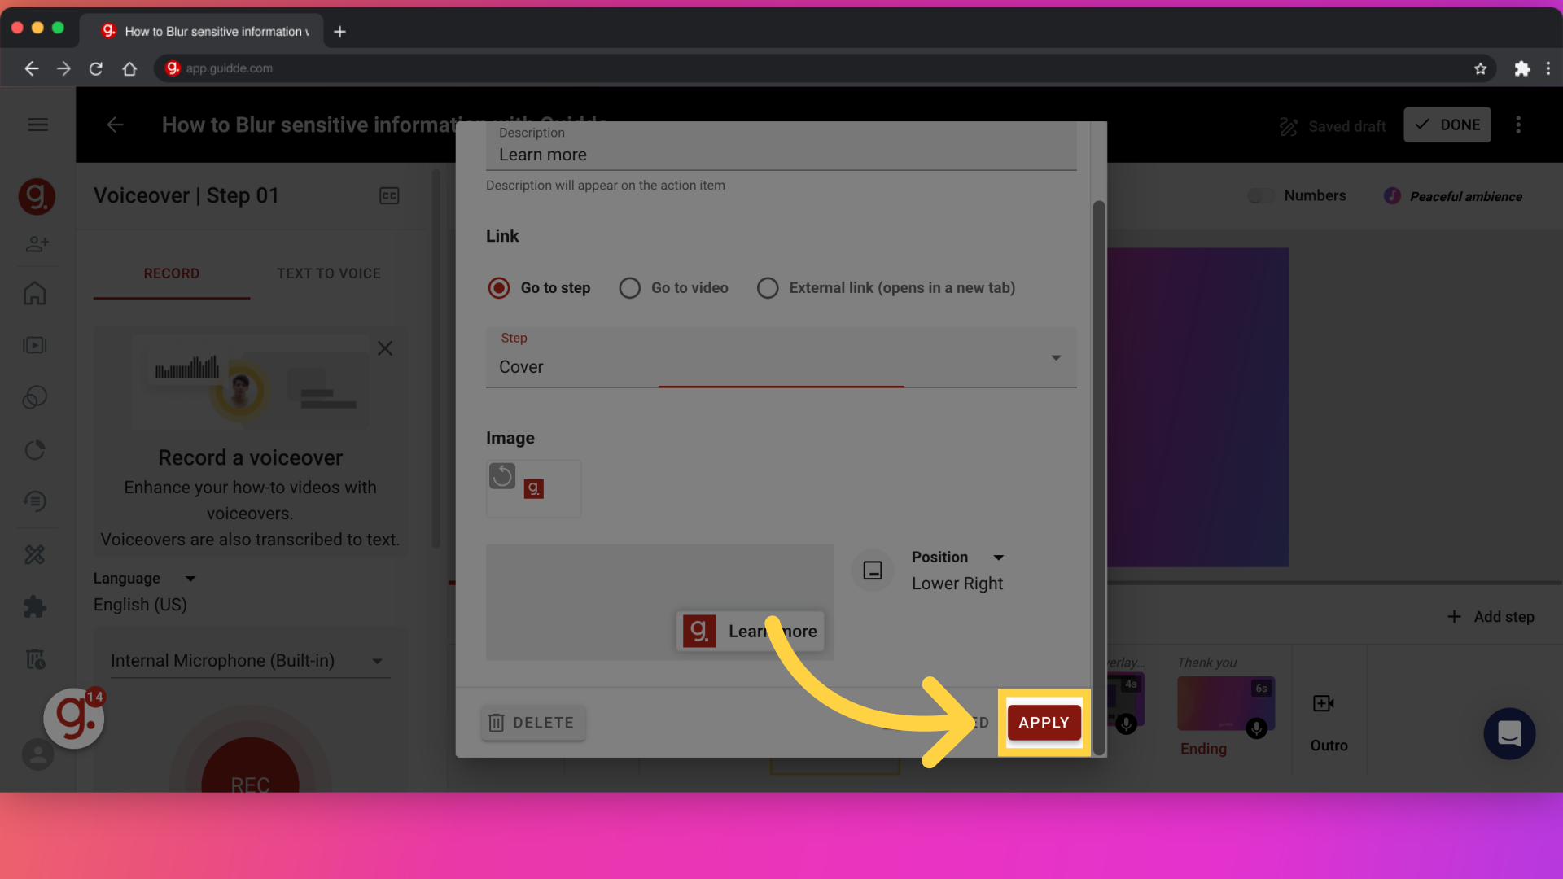The height and width of the screenshot is (879, 1563).
Task: Click the text-to-voice tab icon
Action: coord(329,273)
